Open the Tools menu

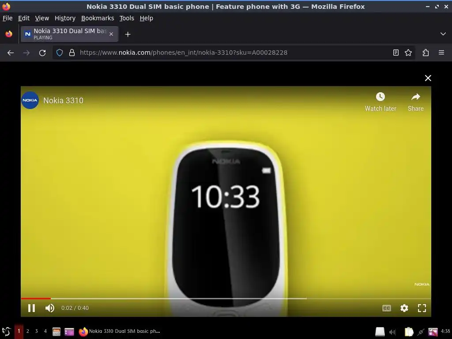[127, 18]
